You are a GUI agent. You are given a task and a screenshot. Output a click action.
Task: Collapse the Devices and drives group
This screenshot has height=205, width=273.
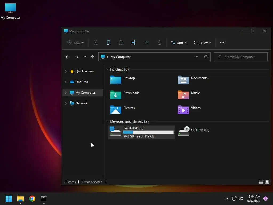pos(107,121)
